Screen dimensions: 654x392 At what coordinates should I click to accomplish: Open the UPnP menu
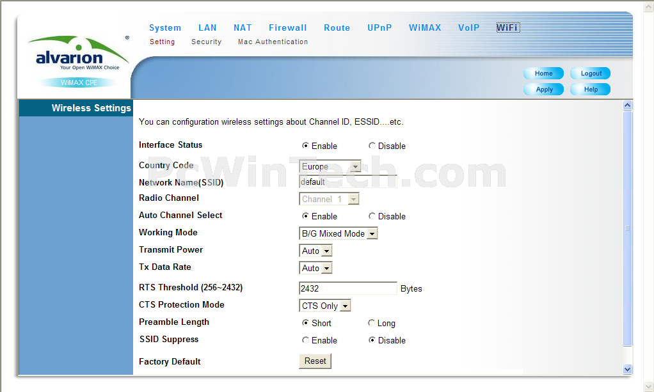tap(379, 27)
